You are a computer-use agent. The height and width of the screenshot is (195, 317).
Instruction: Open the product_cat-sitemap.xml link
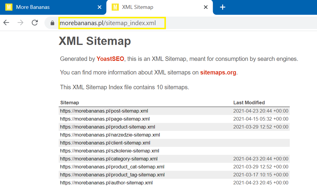point(112,167)
